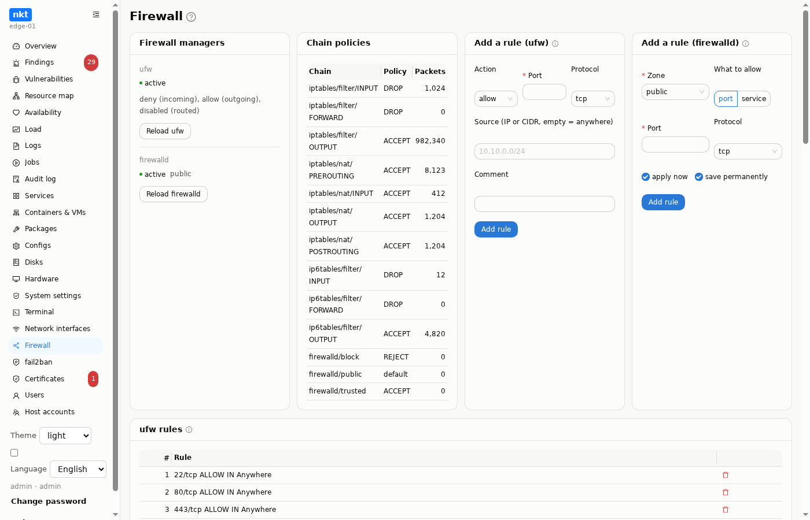Open the firewalld Protocol dropdown showing tcp
The width and height of the screenshot is (810, 520).
(x=748, y=151)
